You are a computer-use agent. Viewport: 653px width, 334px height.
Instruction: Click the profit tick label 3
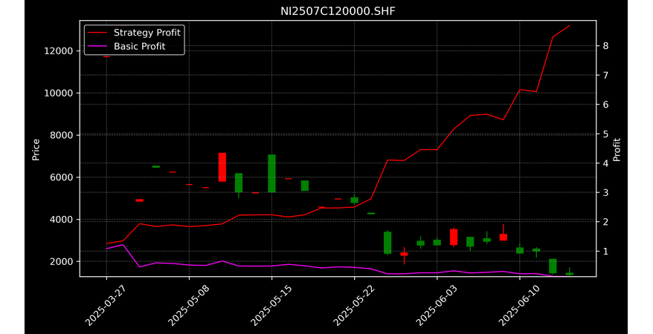[x=605, y=193]
